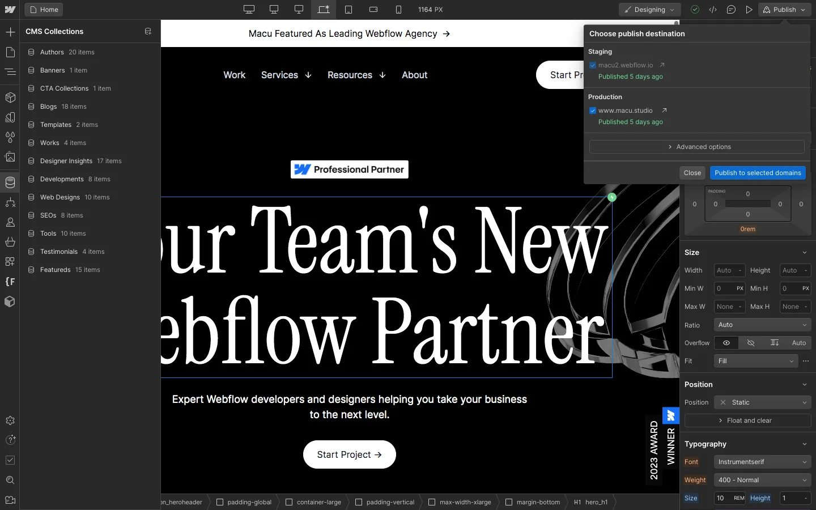The image size is (816, 510).
Task: Uncheck the www.macu.studio production domain
Action: click(x=593, y=110)
